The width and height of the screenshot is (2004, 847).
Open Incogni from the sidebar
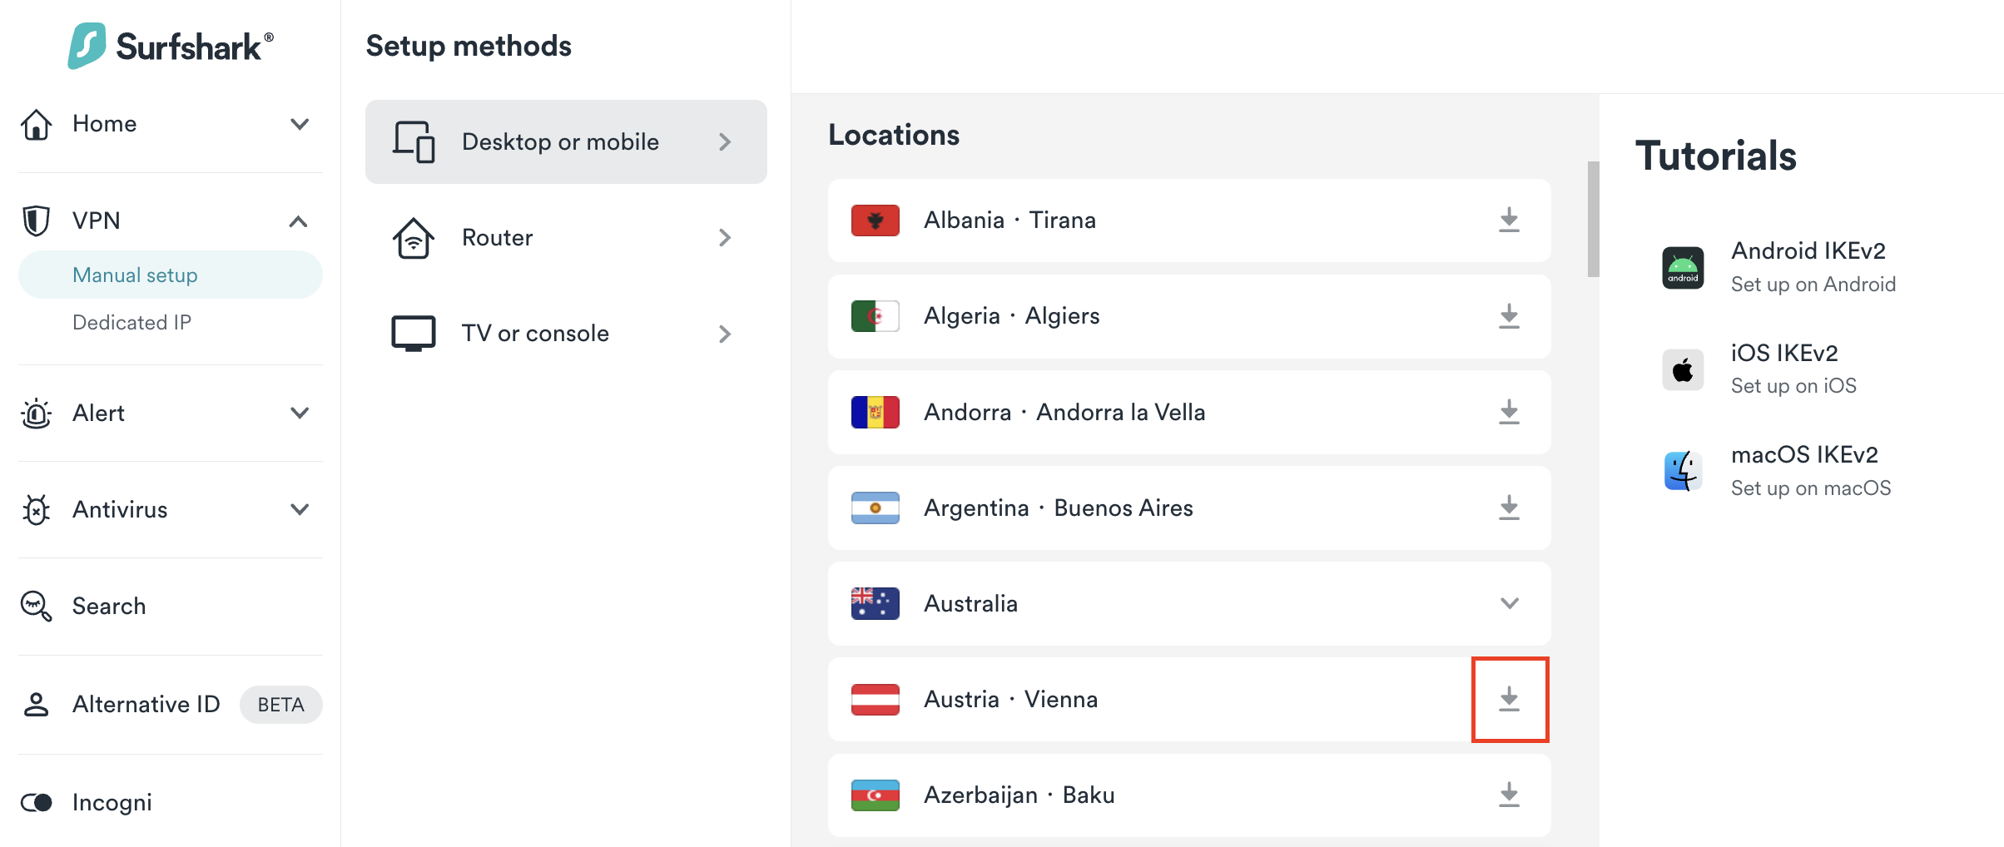point(112,802)
